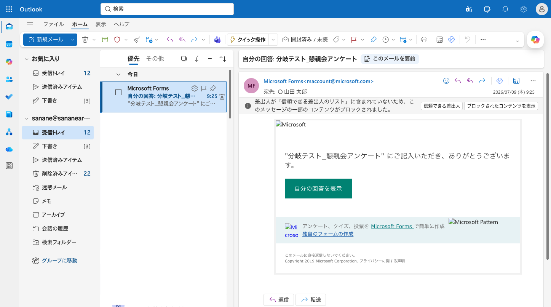Click the message list scrollbar

pyautogui.click(x=230, y=94)
